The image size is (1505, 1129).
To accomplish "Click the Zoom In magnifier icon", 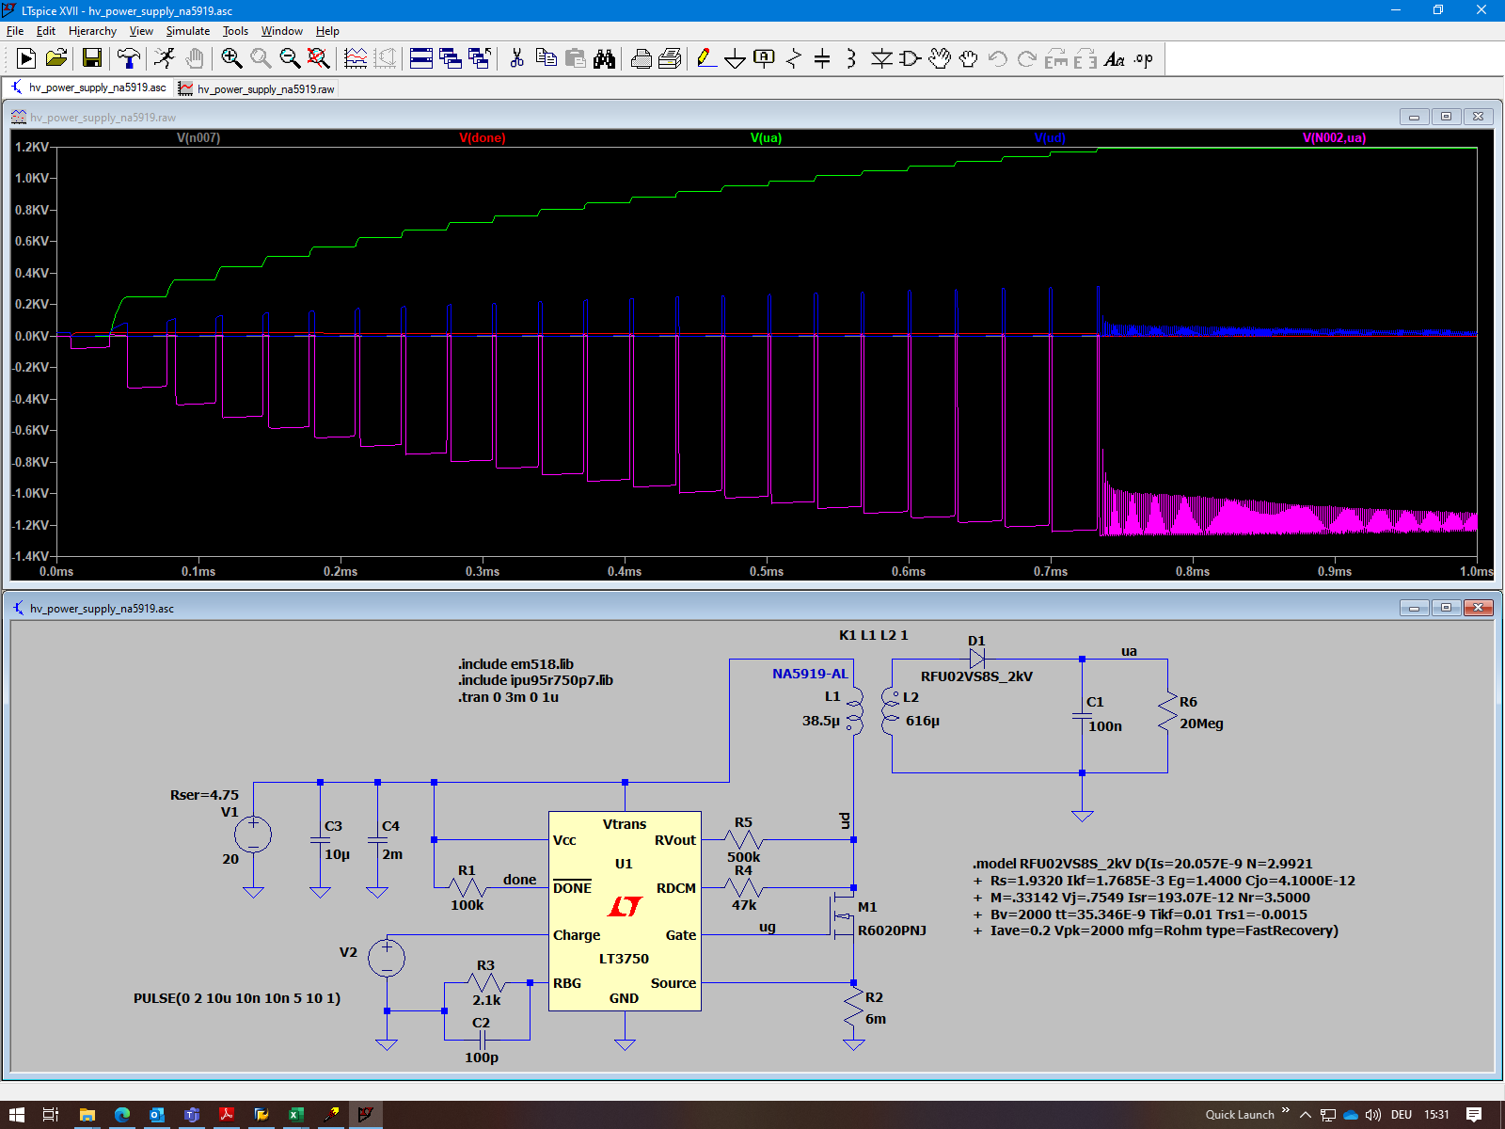I will (x=231, y=58).
